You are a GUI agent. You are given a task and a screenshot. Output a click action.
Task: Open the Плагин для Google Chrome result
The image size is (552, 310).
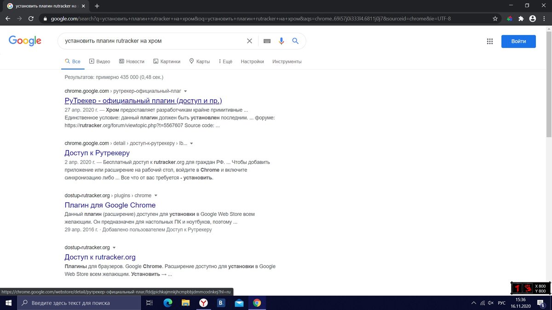pos(110,205)
